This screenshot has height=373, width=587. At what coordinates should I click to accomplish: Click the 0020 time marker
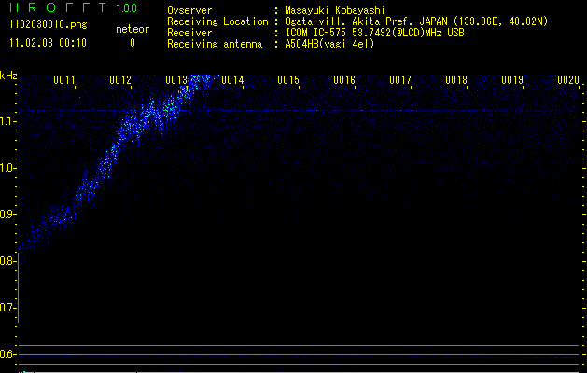coord(568,80)
